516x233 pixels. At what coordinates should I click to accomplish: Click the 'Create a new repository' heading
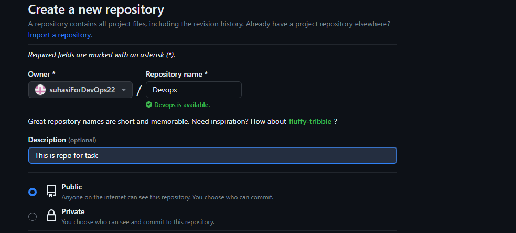point(96,9)
